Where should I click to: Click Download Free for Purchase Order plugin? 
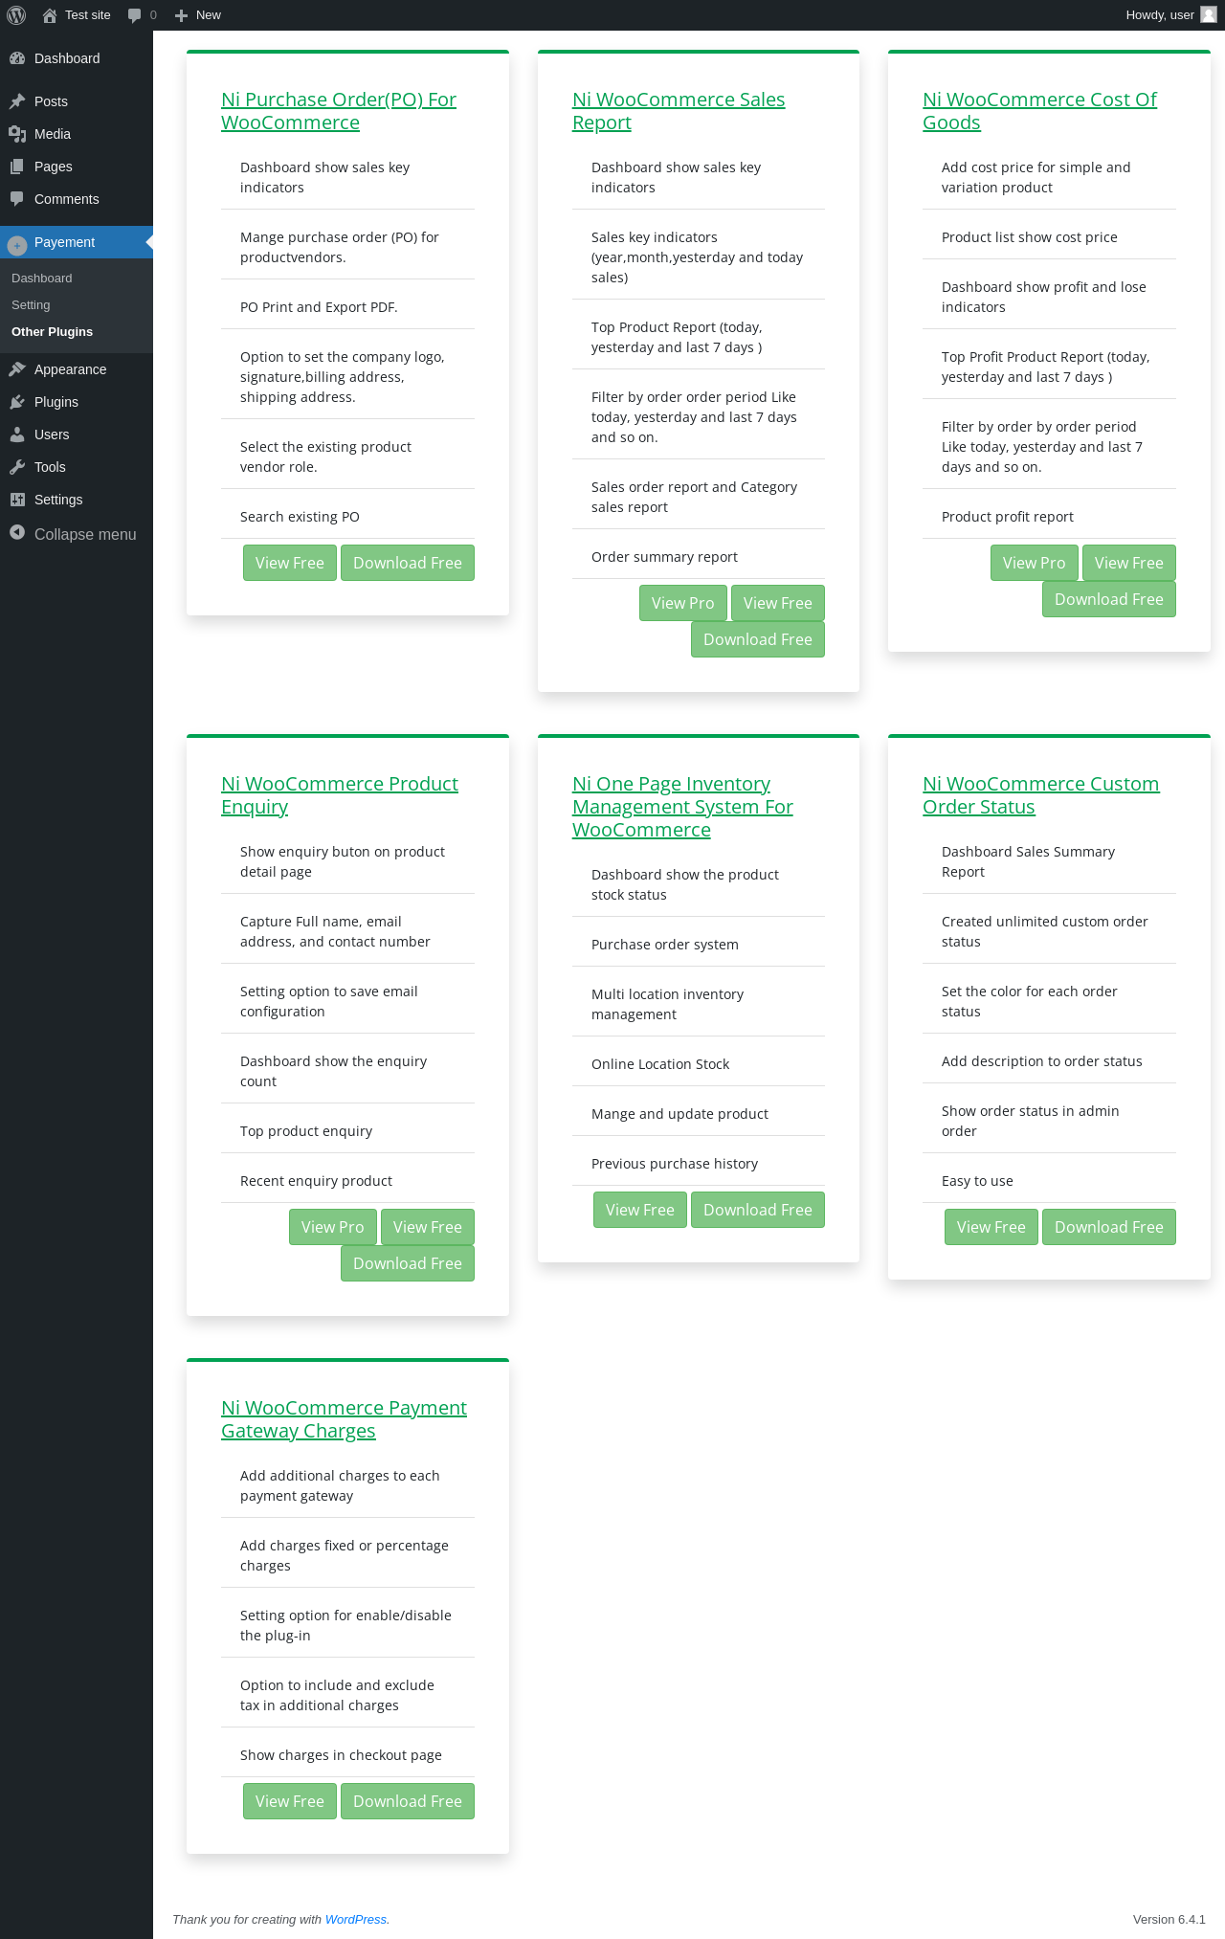tap(408, 563)
